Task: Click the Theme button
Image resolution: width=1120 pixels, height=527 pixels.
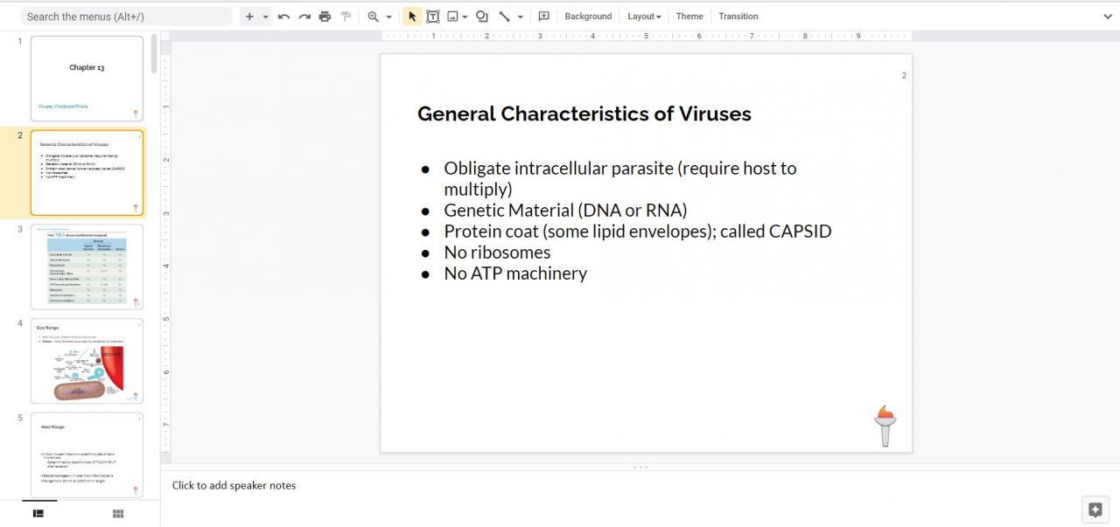Action: click(x=689, y=17)
